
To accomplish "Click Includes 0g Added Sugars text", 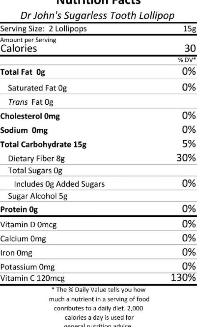I will pyautogui.click(x=59, y=184).
